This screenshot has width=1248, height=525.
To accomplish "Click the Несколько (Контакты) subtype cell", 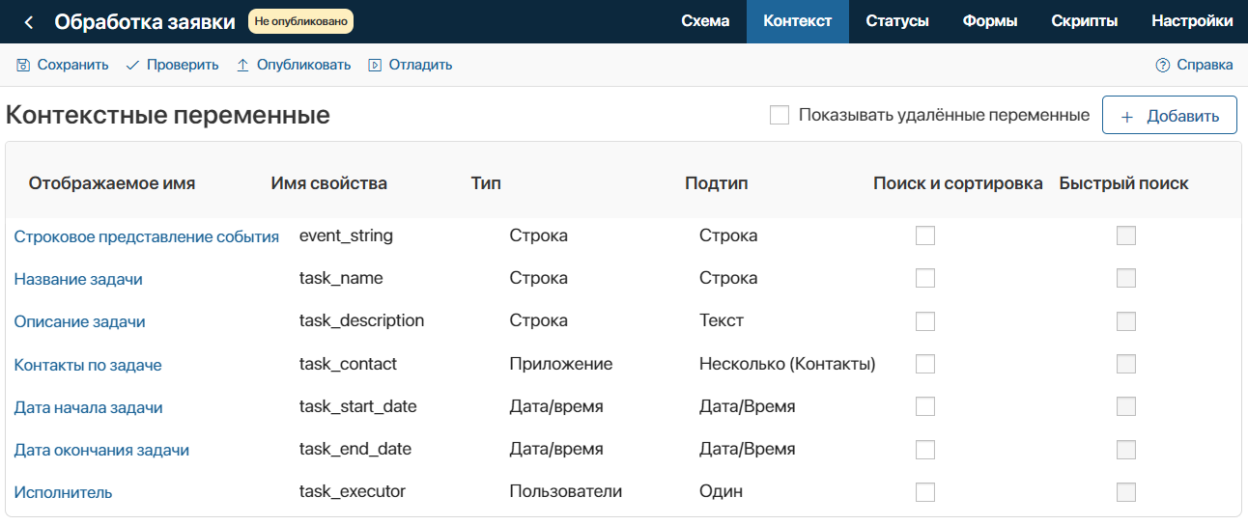I will point(787,364).
